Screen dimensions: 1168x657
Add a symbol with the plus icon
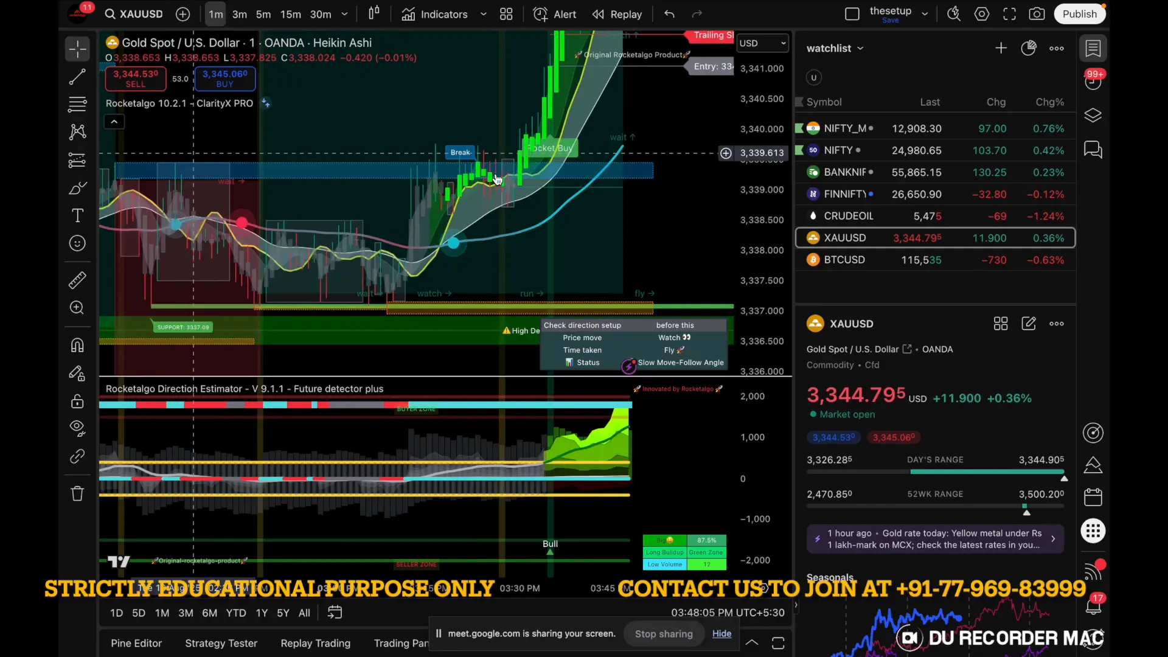[182, 14]
